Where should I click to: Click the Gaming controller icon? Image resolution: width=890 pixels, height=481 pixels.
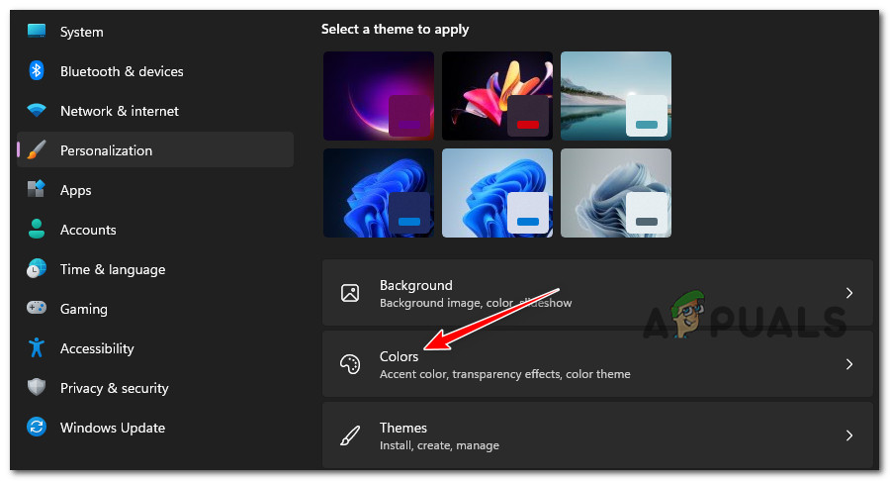click(x=37, y=309)
